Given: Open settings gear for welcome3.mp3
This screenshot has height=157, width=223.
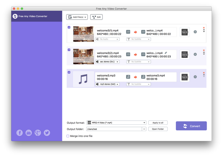Looking at the screenshot, I should 195,77.
